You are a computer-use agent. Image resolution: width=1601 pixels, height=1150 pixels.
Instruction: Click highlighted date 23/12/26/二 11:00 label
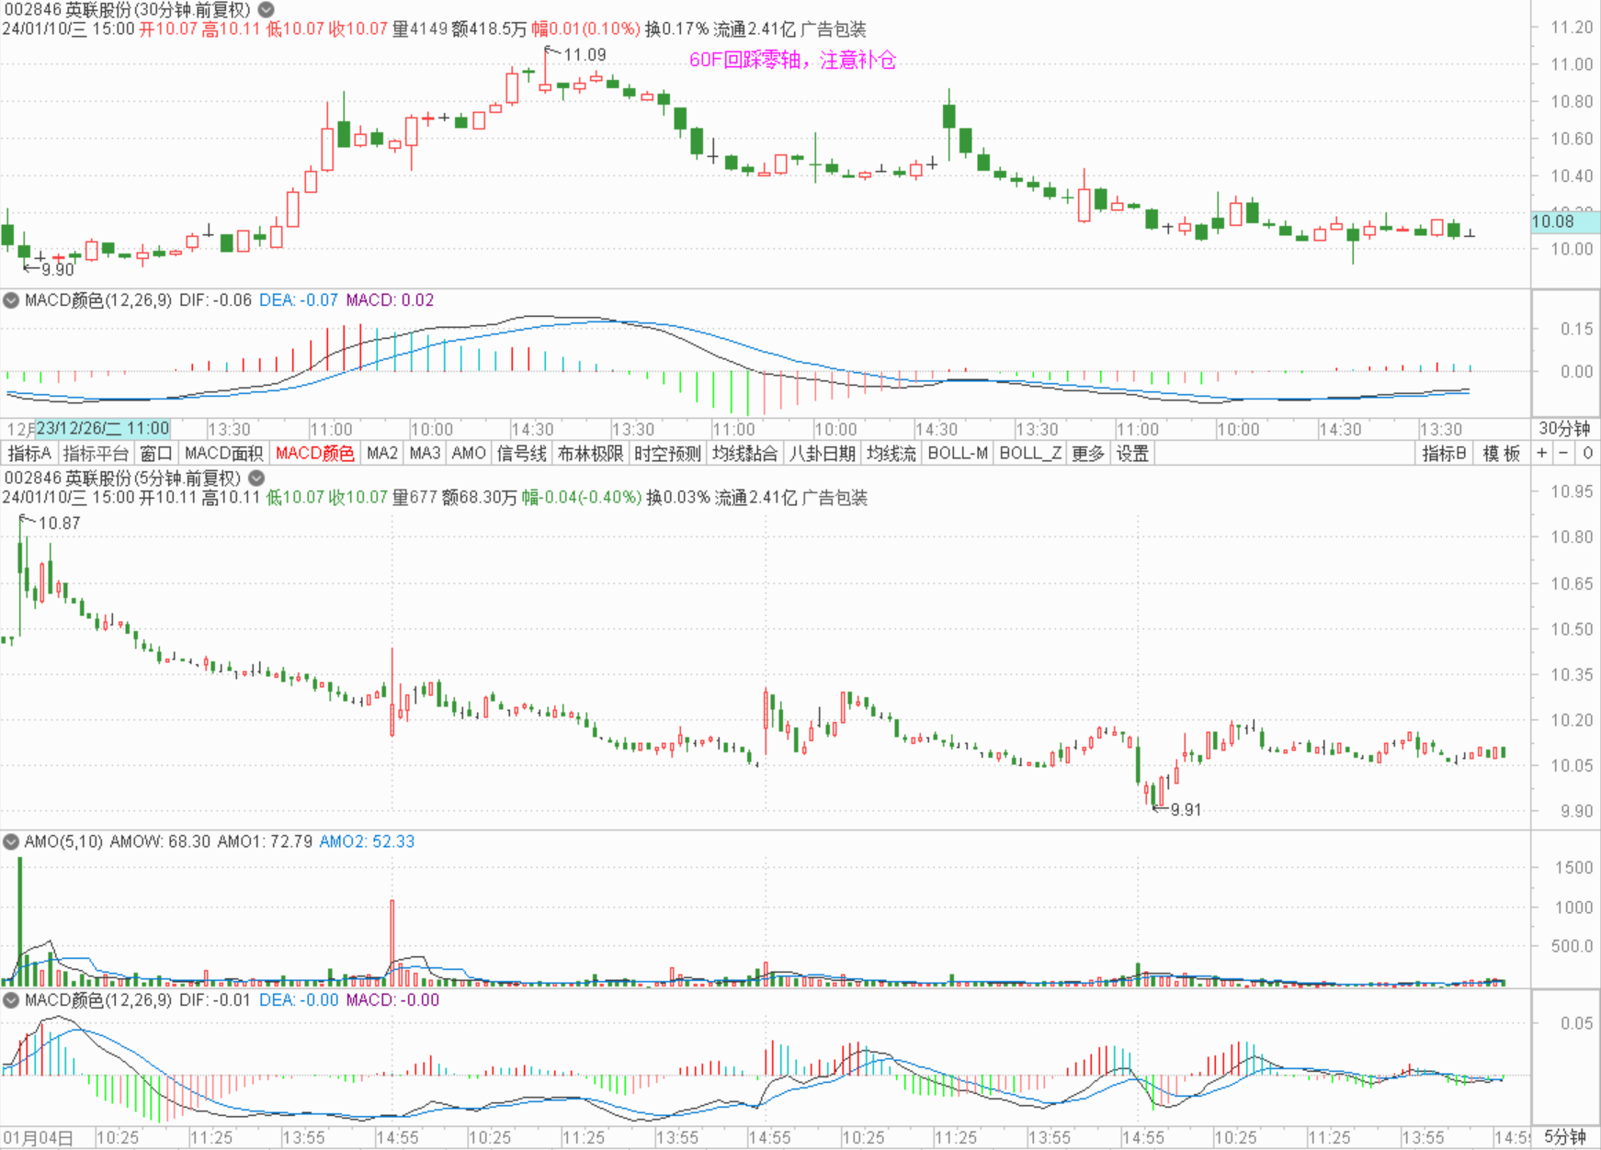(x=102, y=429)
